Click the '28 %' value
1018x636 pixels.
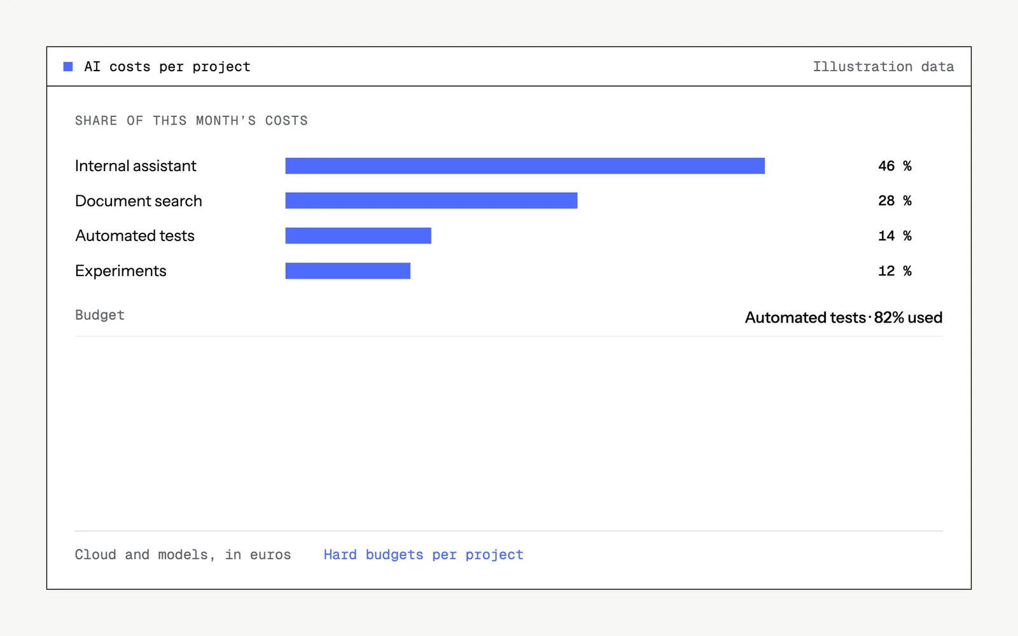895,201
